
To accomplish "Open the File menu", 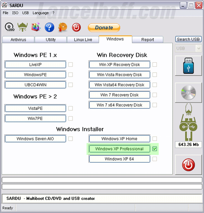I will [5, 13].
